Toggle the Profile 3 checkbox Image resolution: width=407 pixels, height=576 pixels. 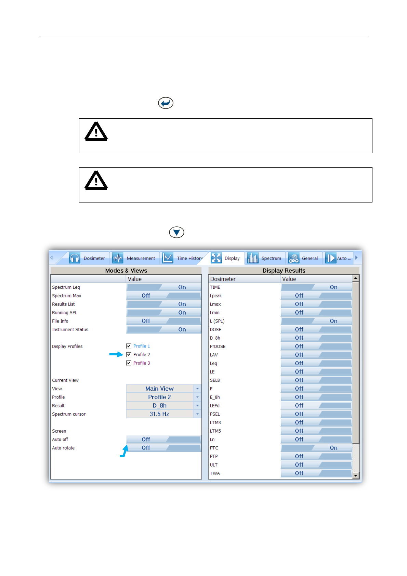click(x=129, y=363)
